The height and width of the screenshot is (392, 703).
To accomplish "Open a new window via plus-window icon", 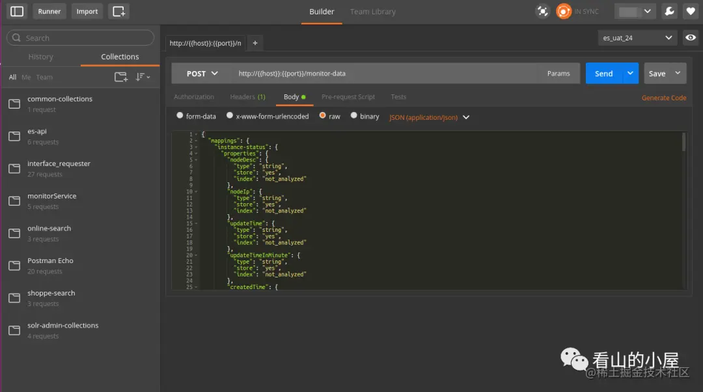I will (x=119, y=11).
